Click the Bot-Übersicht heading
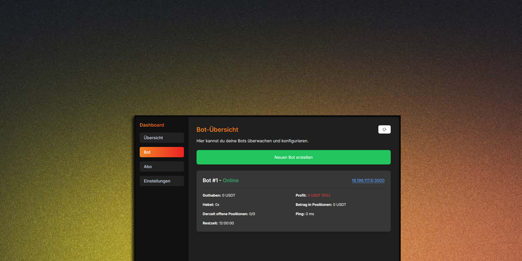Image resolution: width=522 pixels, height=261 pixels. (x=217, y=129)
